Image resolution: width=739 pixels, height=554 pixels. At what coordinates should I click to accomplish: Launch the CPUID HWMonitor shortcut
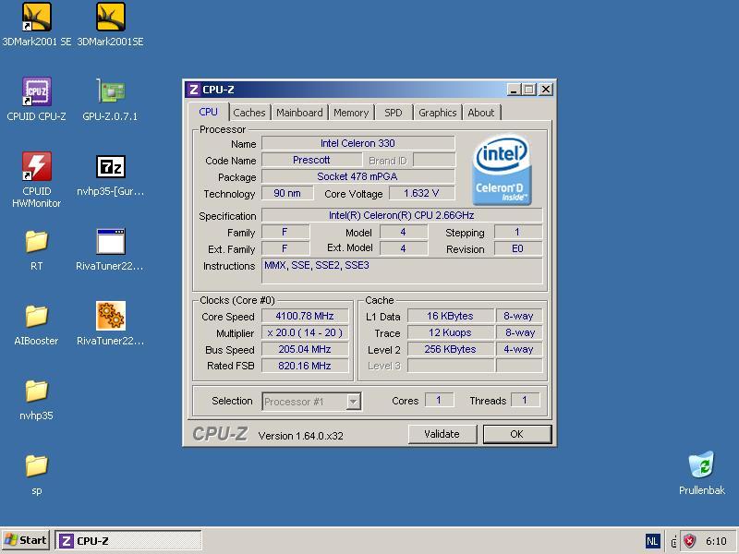tap(37, 166)
